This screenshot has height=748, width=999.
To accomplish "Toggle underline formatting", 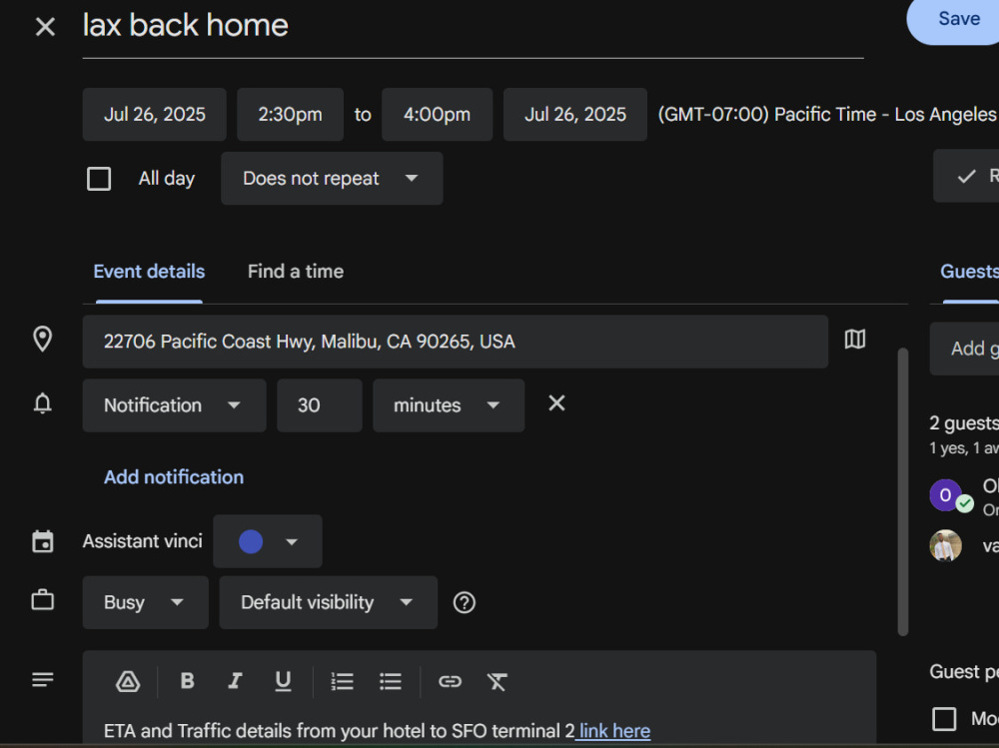I will 283,682.
